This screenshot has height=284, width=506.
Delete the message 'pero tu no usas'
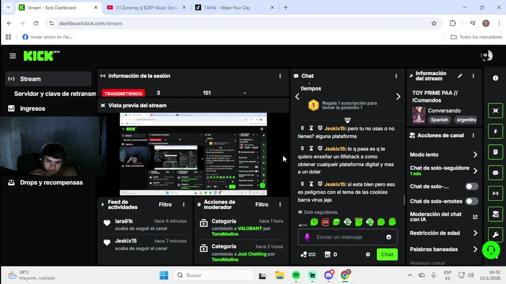(302, 128)
